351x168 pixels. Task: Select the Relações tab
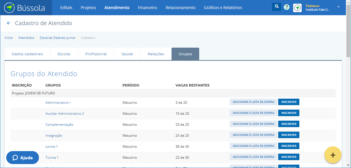click(156, 54)
